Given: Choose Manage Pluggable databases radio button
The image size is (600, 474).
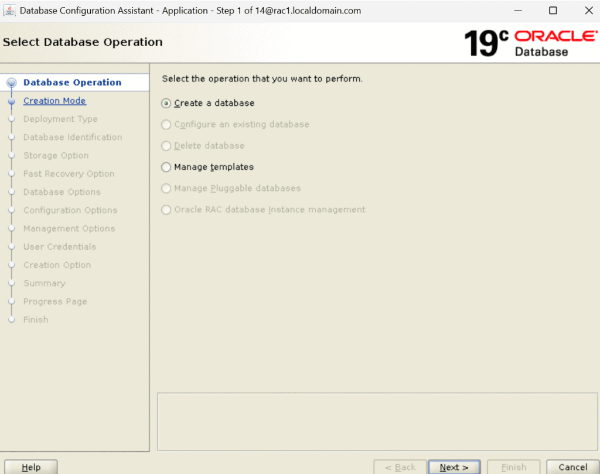Looking at the screenshot, I should [166, 188].
